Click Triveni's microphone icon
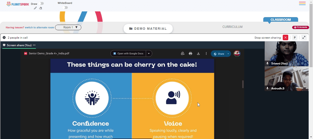313x139 pixels. tap(268, 63)
